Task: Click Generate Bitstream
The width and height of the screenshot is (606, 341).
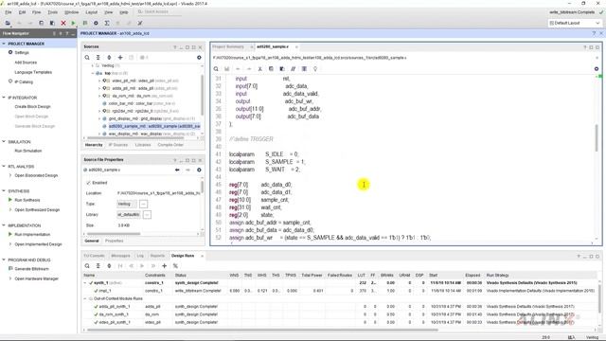Action: tap(31, 269)
